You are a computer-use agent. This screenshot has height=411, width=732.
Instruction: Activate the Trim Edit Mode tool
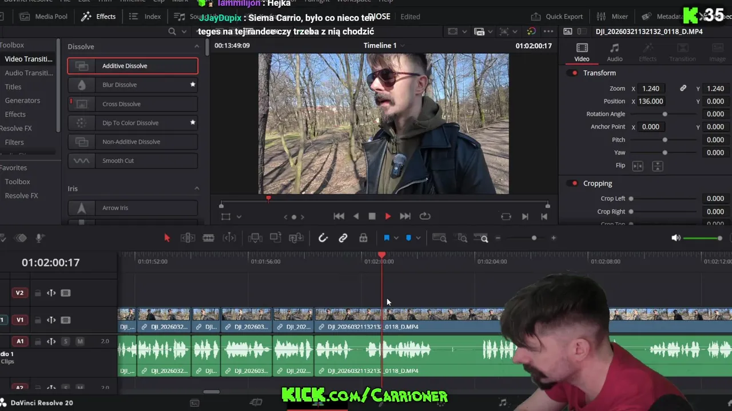click(188, 238)
